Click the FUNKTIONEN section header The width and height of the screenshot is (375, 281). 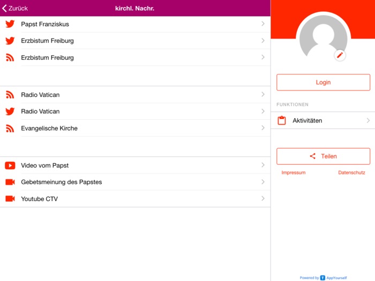coord(292,104)
